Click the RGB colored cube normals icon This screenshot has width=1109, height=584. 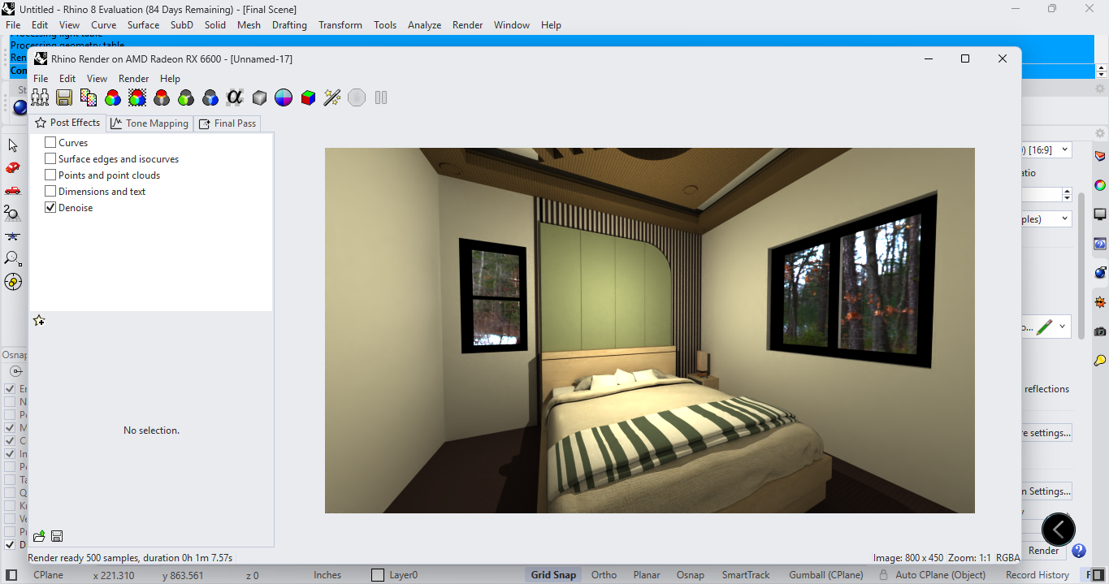pyautogui.click(x=308, y=97)
